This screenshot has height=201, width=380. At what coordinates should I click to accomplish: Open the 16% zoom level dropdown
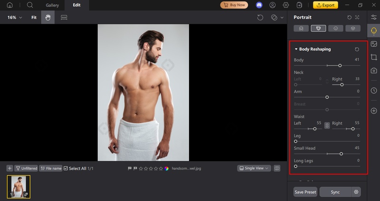(x=15, y=18)
